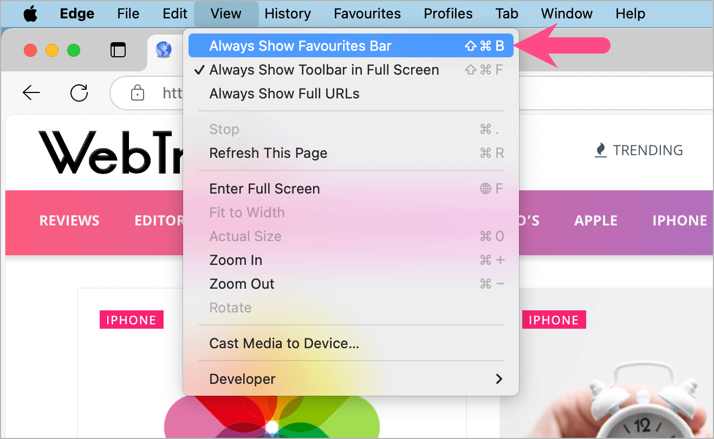714x439 pixels.
Task: Select the tab with the globe favicon
Action: click(164, 49)
